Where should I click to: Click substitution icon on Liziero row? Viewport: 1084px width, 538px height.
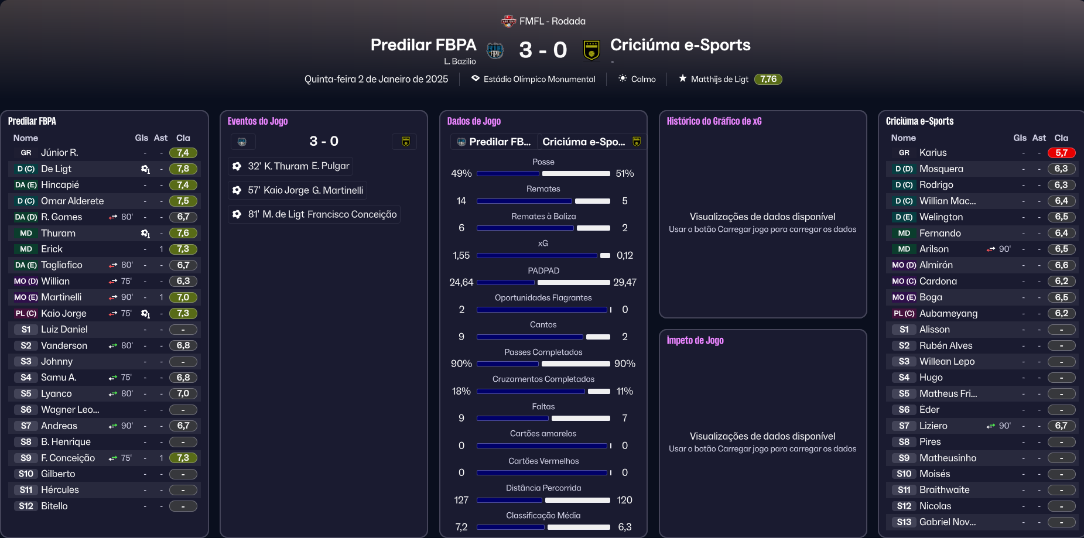pyautogui.click(x=991, y=426)
